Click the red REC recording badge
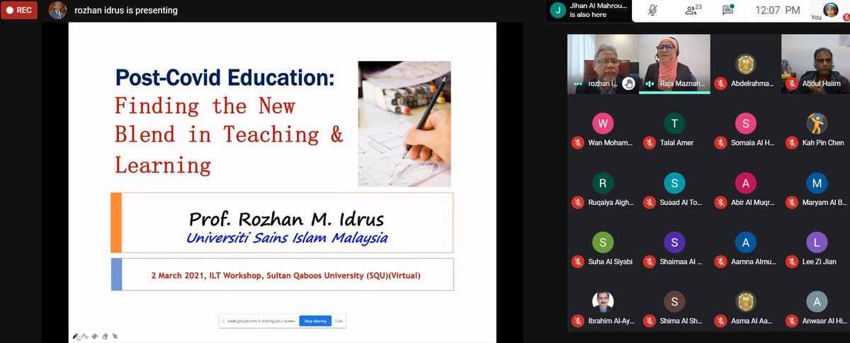 pyautogui.click(x=18, y=11)
